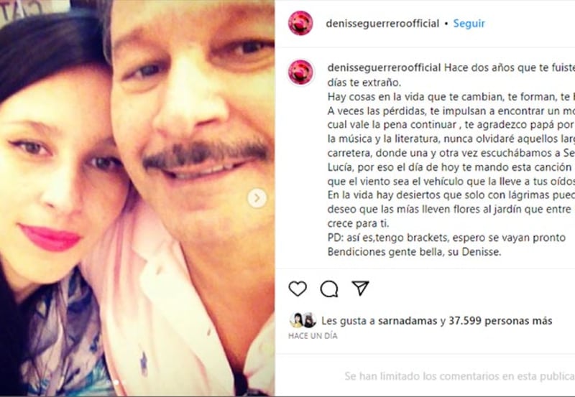Select the father and daughter photo
Image resolution: width=575 pixels, height=397 pixels.
click(137, 197)
